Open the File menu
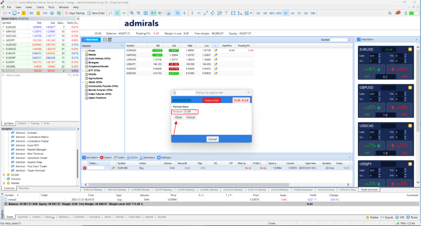Viewport: 421px width, 226px height. click(x=9, y=7)
